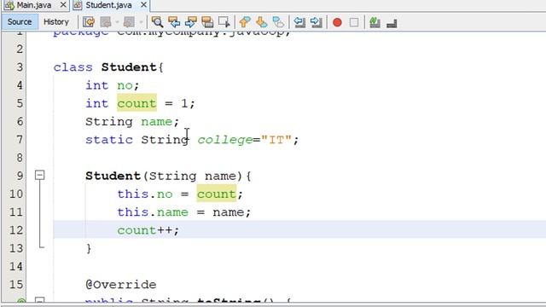
Task: Click the @Override annotation
Action: (121, 285)
